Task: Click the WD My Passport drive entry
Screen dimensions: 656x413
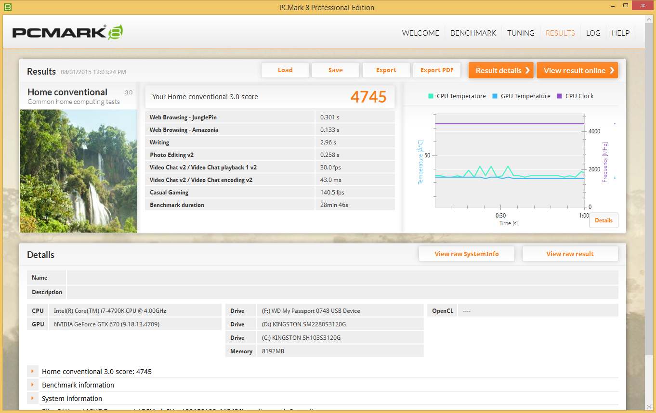Action: (311, 311)
